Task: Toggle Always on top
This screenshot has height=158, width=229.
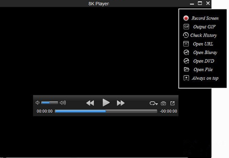Action: (205, 78)
